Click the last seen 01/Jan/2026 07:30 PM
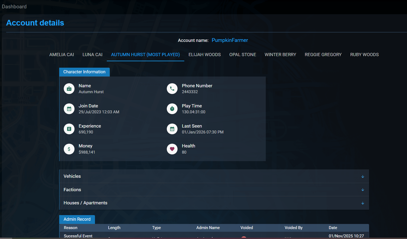407x239 pixels. point(203,132)
